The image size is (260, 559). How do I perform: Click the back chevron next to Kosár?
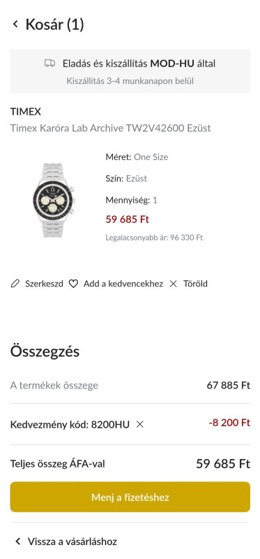tap(15, 24)
